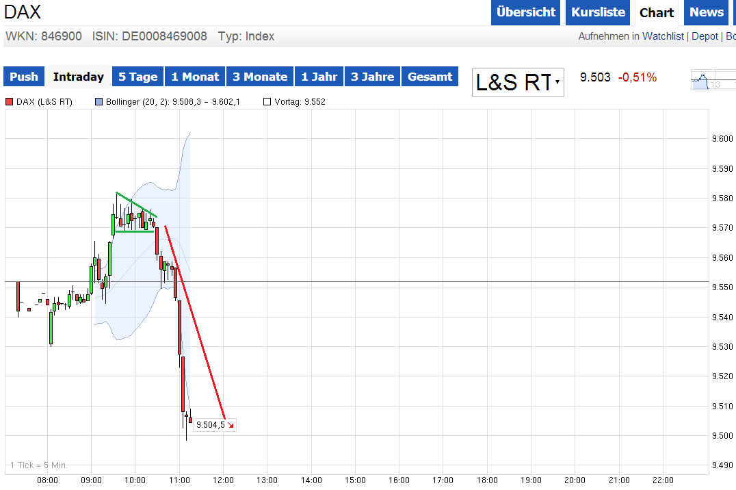The height and width of the screenshot is (490, 736).
Task: Select the 3 Monate timeframe
Action: point(259,77)
